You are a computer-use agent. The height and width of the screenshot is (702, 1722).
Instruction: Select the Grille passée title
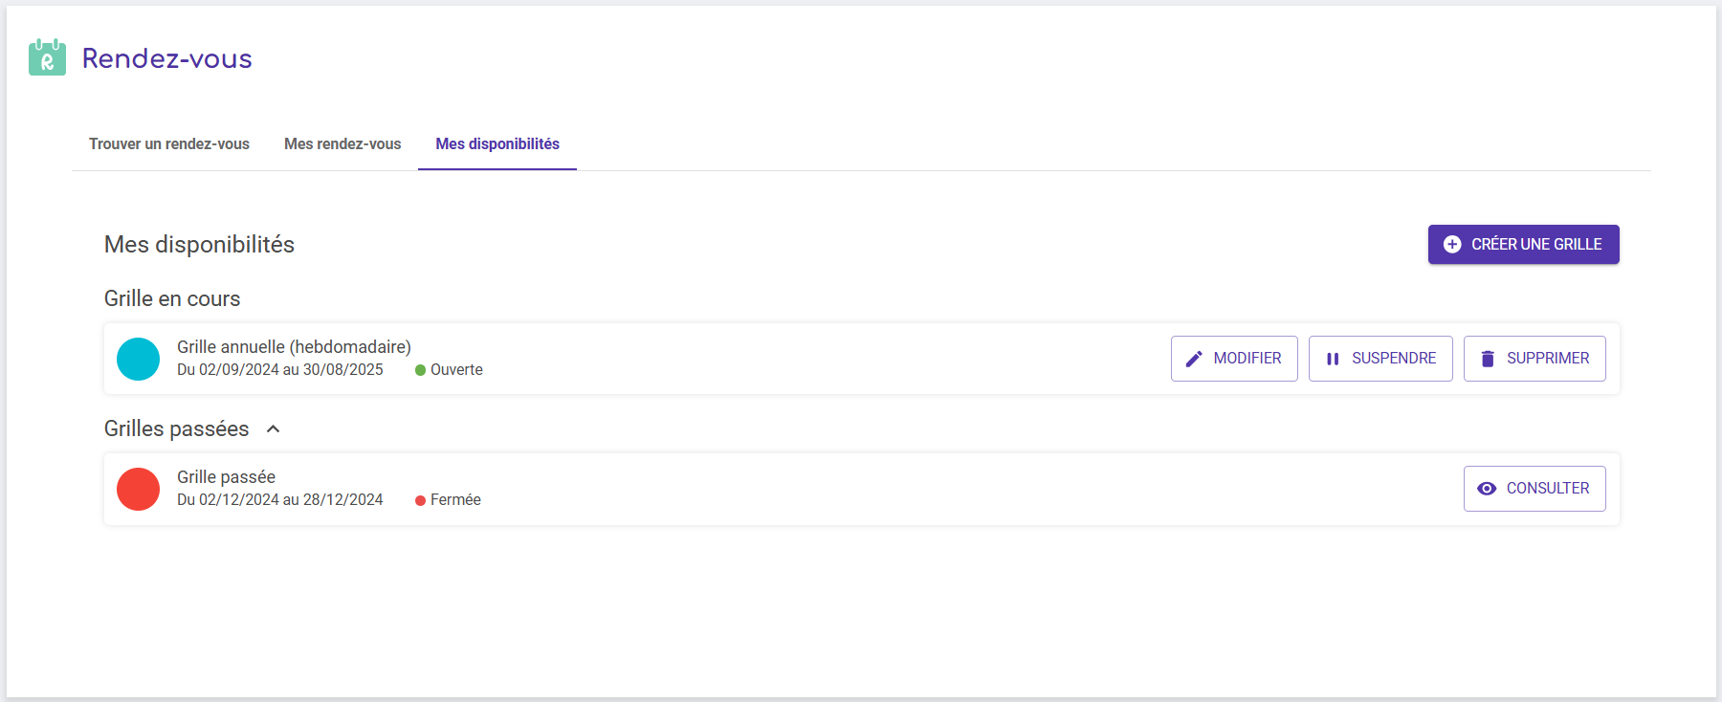(x=226, y=477)
